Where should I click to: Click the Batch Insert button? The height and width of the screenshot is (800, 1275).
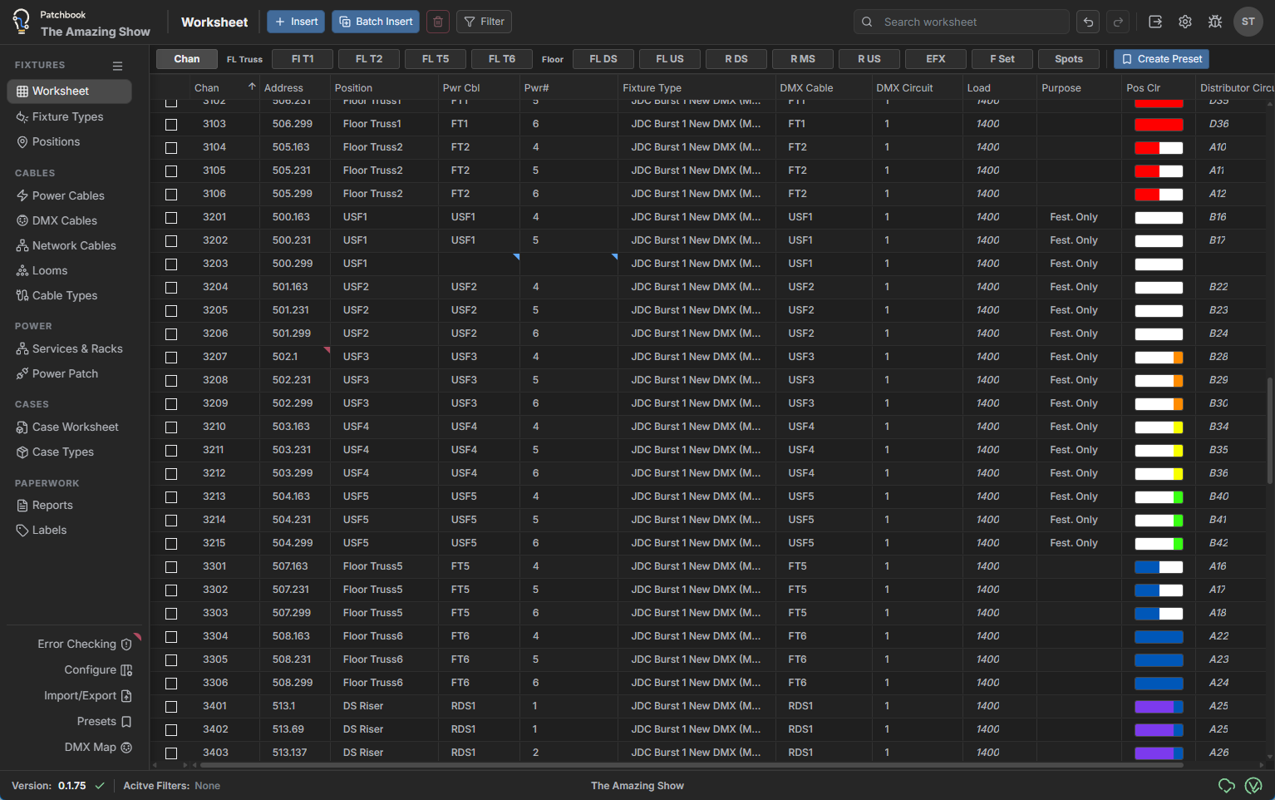(x=376, y=22)
